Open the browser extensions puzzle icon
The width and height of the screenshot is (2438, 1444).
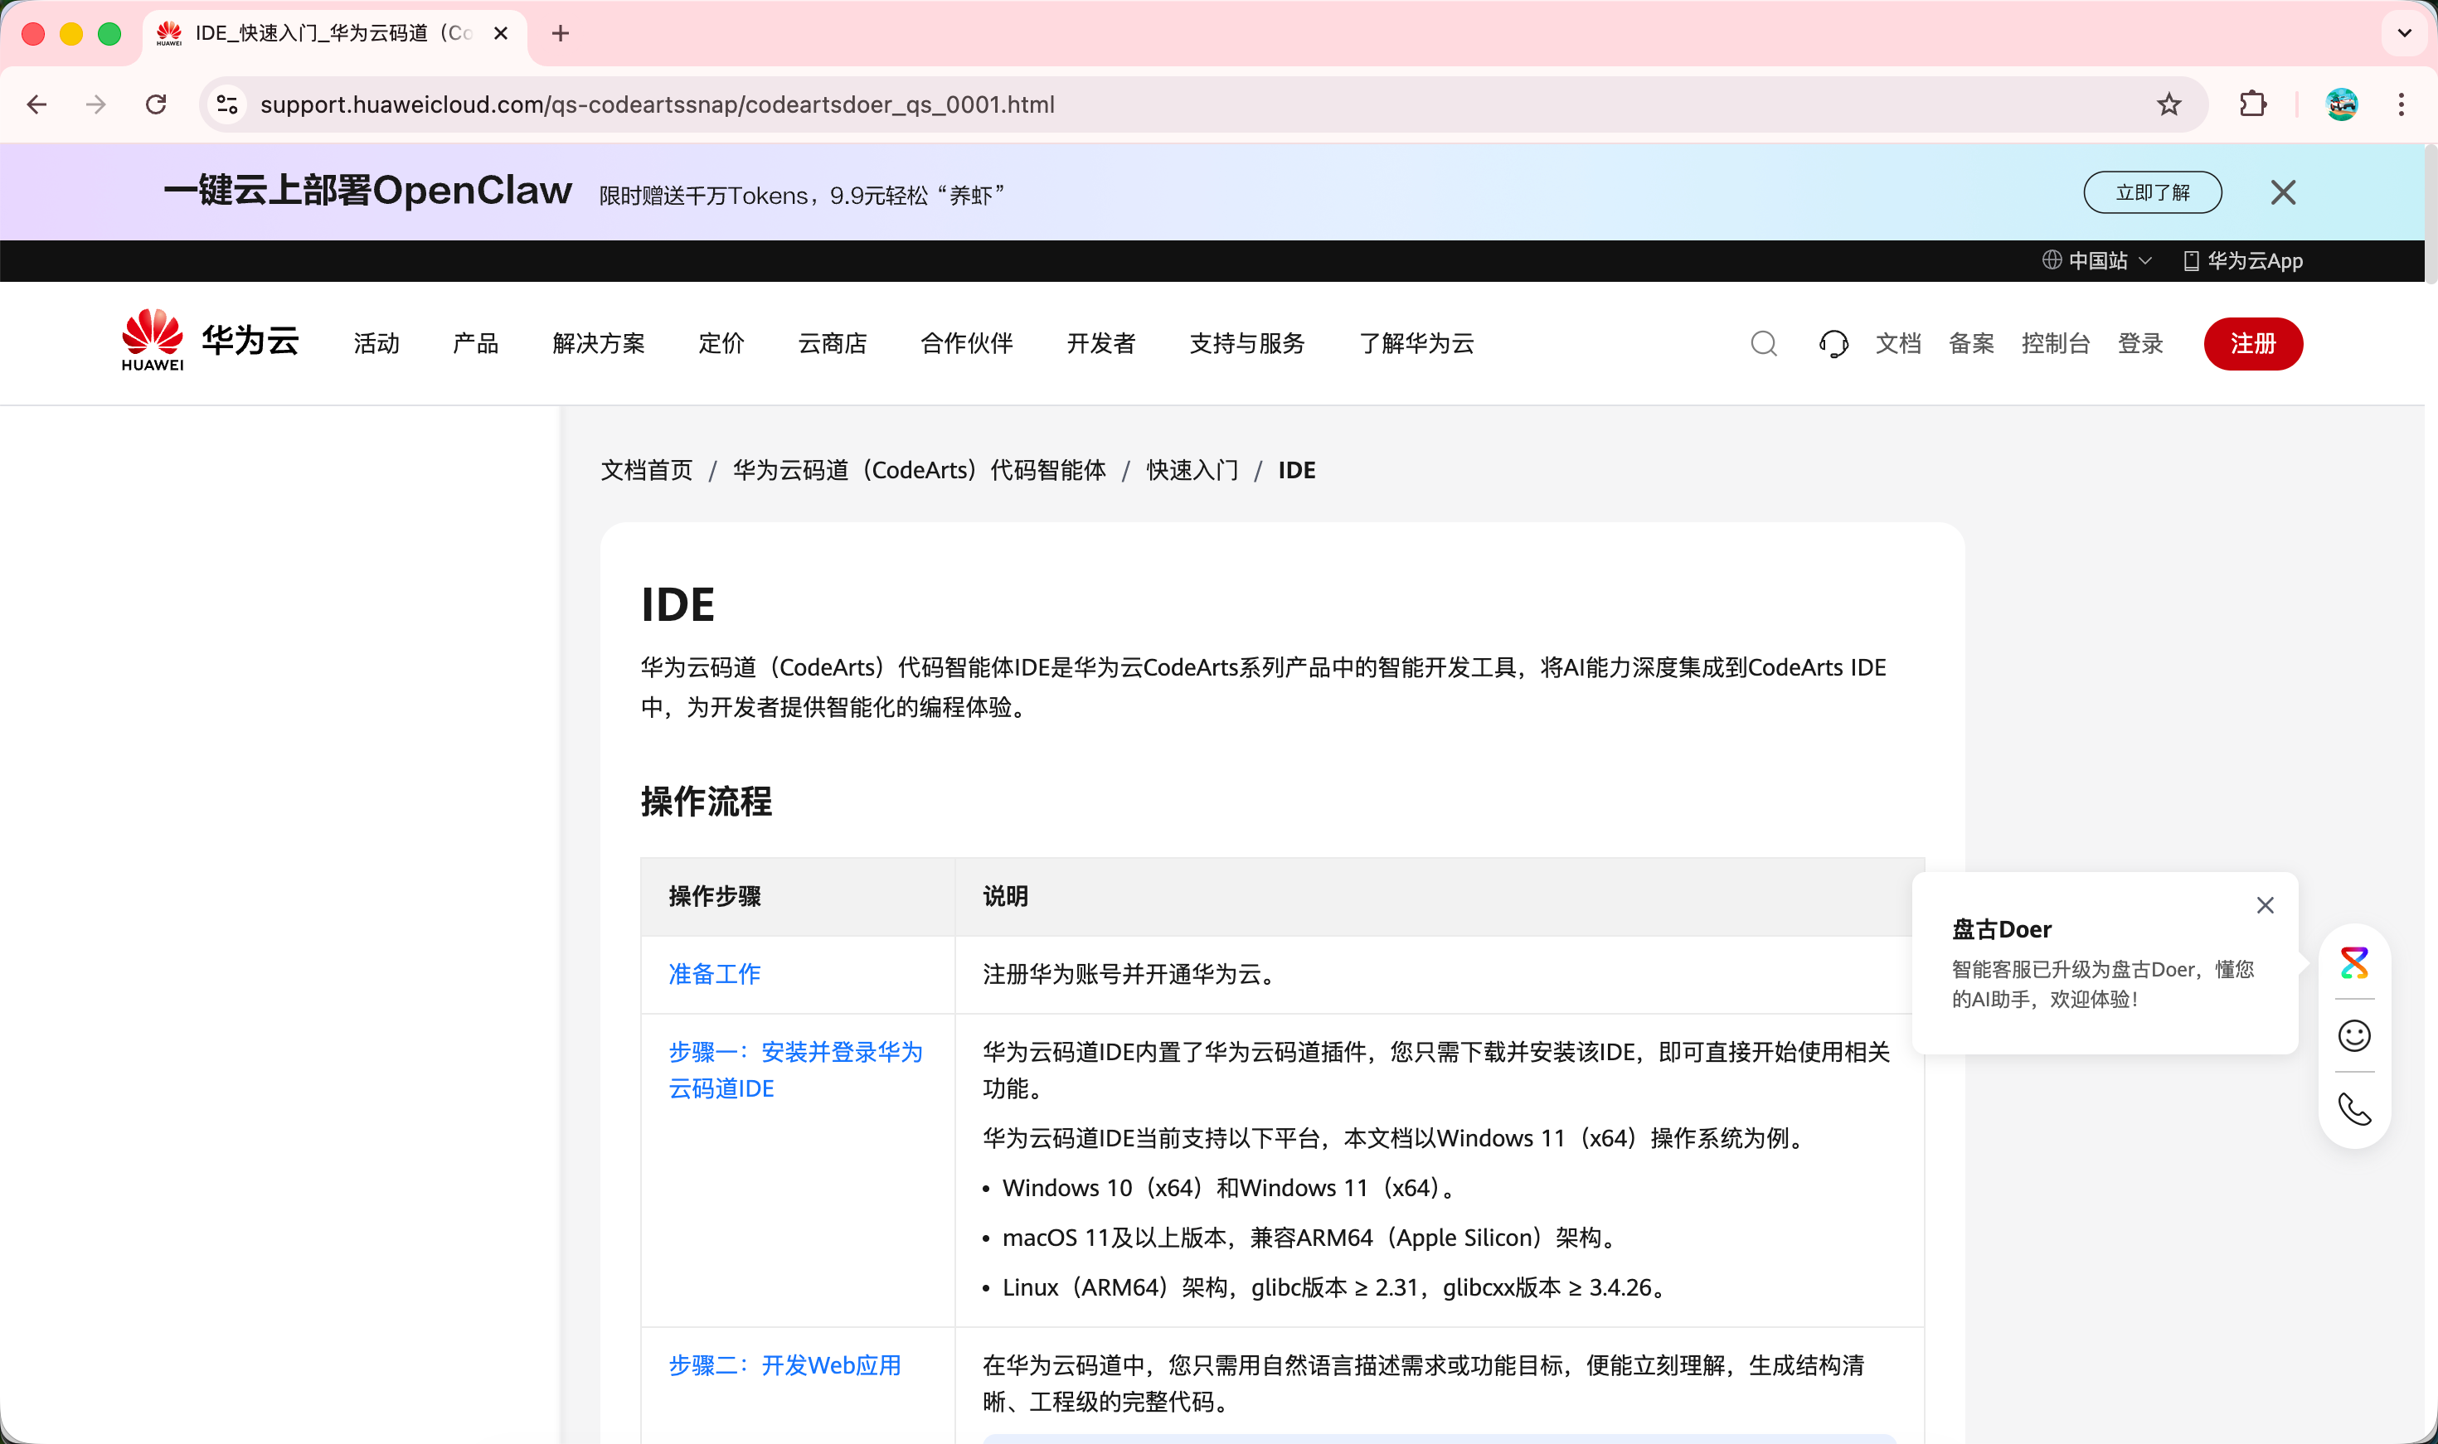click(2252, 104)
